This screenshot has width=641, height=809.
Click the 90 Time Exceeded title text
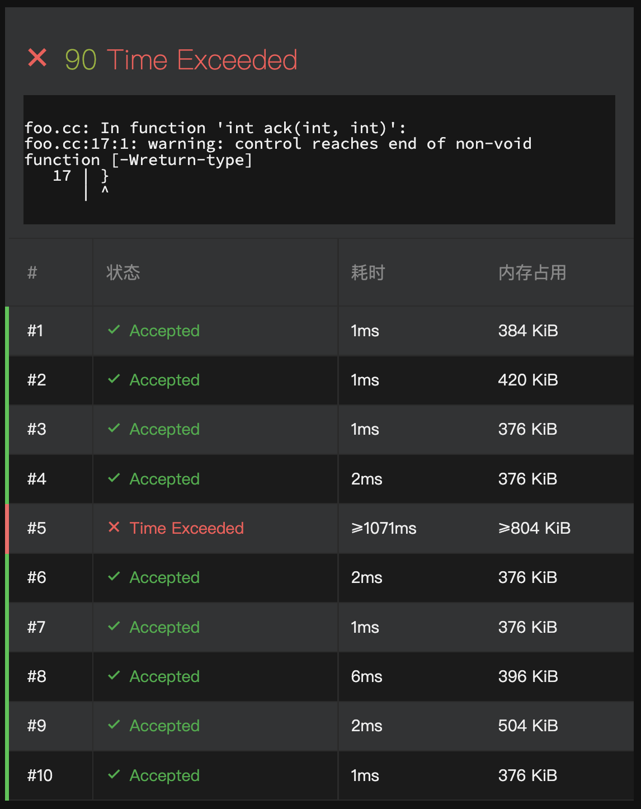click(181, 60)
